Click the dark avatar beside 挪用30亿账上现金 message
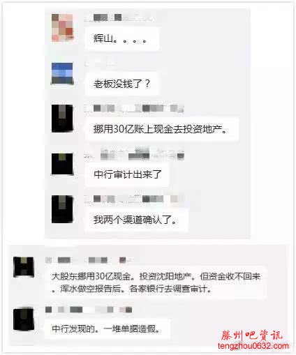 click(x=62, y=119)
